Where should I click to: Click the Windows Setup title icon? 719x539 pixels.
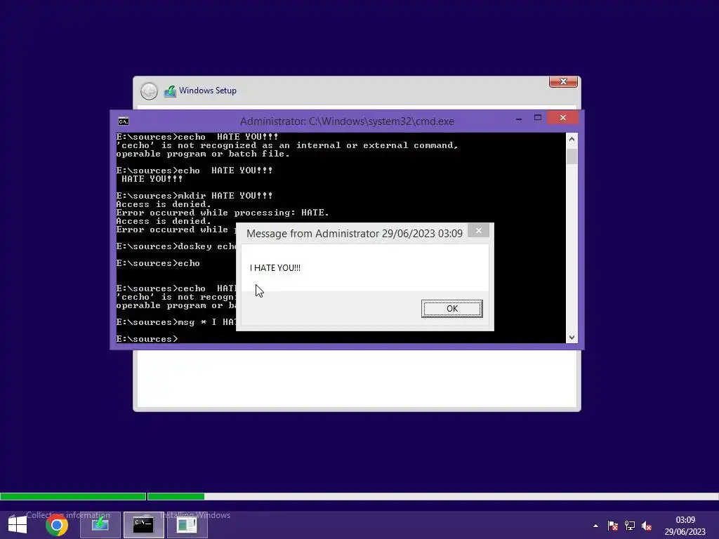pyautogui.click(x=170, y=91)
